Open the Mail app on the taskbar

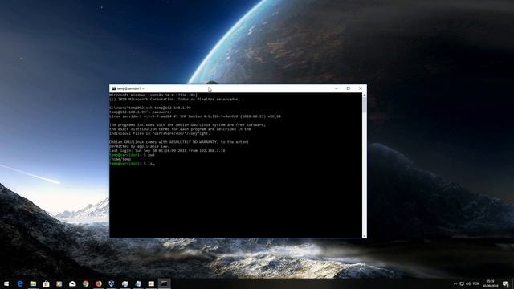point(72,283)
